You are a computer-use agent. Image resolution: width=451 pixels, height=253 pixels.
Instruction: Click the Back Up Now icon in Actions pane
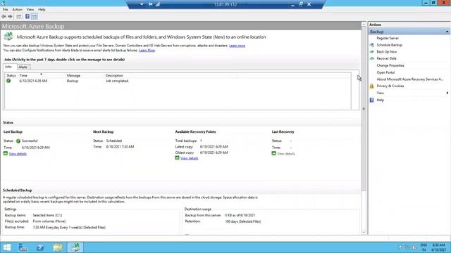(371, 51)
